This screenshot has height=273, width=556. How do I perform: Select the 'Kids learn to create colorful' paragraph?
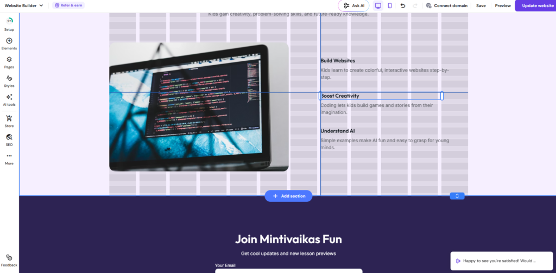tap(385, 74)
